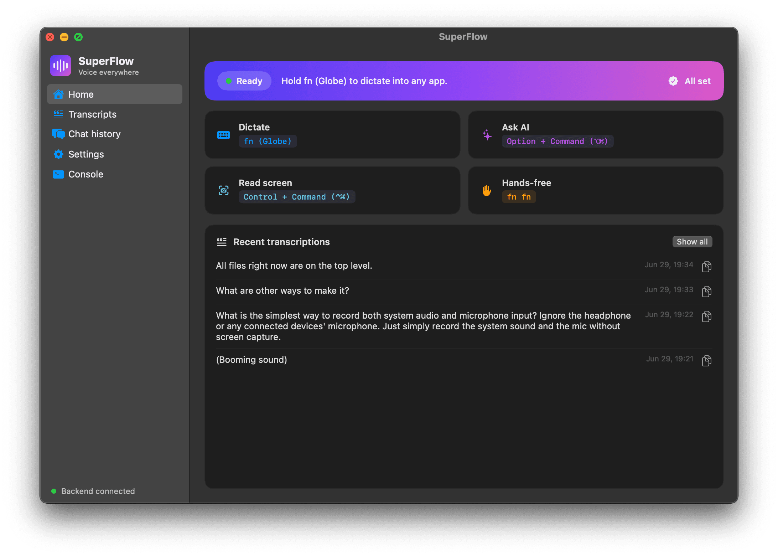This screenshot has width=778, height=556.
Task: Click the All set checkmark badge icon
Action: tap(673, 81)
